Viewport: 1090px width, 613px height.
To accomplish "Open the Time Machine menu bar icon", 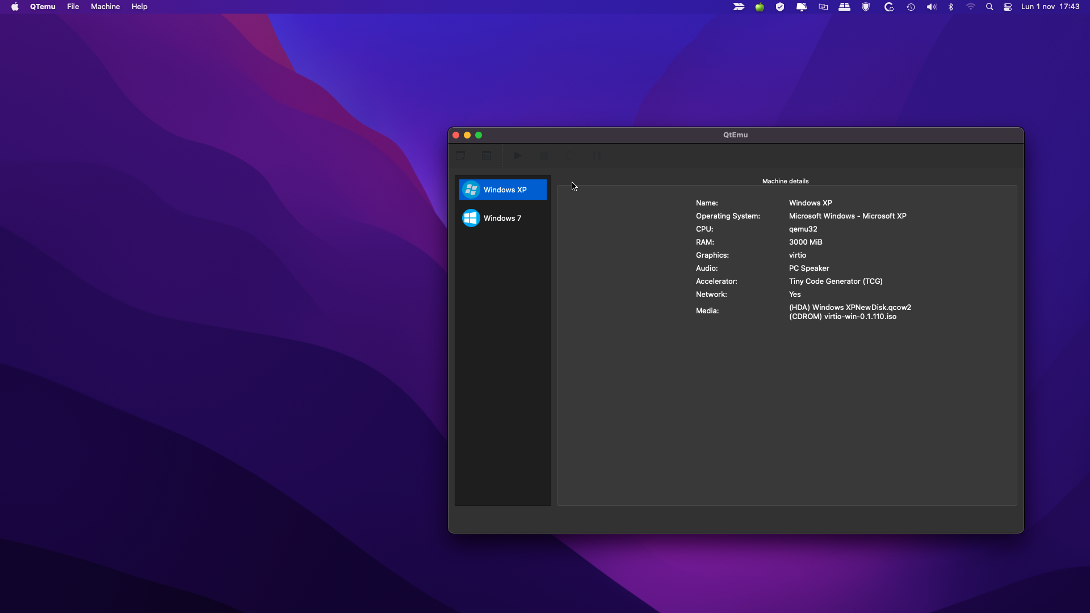I will pyautogui.click(x=911, y=7).
